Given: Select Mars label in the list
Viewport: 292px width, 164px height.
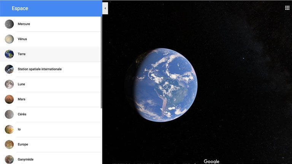Looking at the screenshot, I should (x=21, y=99).
